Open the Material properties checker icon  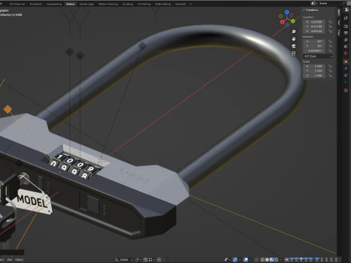pos(346,90)
